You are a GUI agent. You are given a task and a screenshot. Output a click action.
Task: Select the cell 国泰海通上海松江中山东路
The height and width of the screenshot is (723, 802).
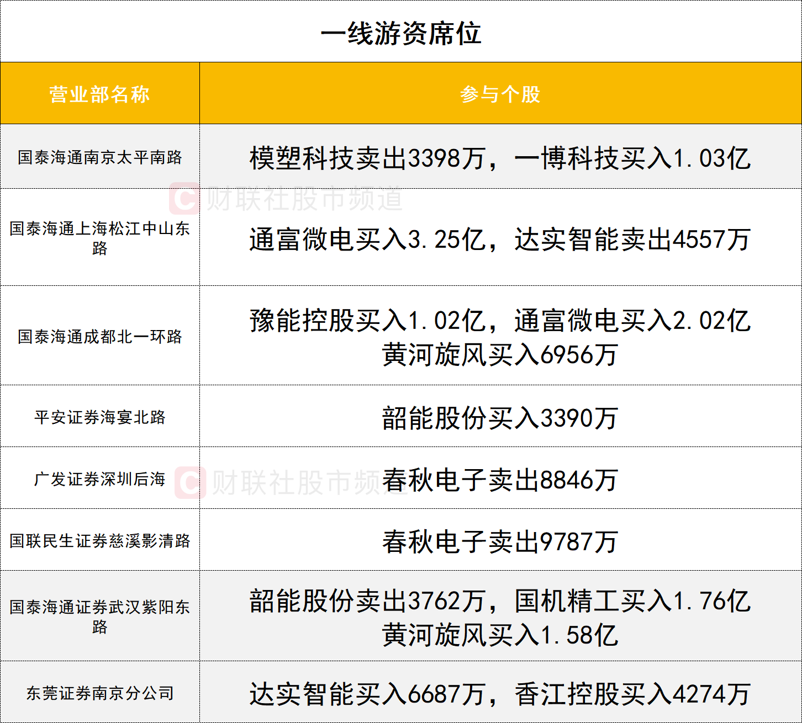99,238
